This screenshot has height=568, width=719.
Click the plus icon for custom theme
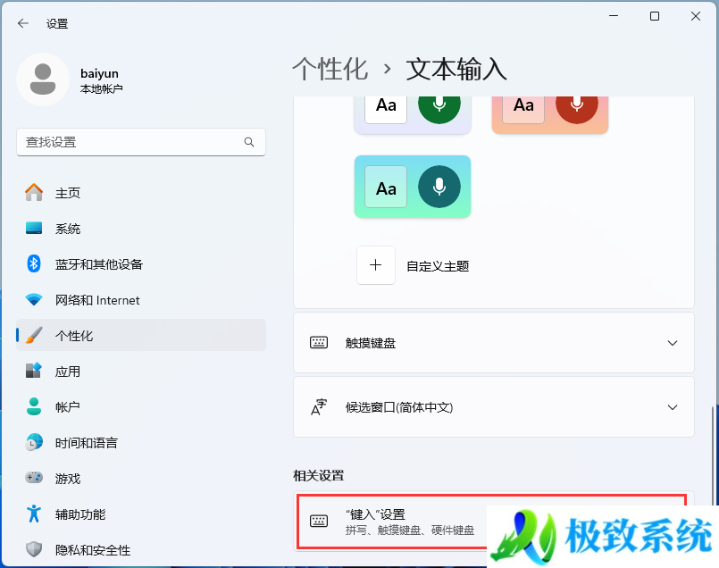click(376, 265)
